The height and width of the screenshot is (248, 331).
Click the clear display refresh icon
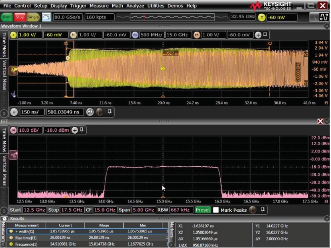click(46, 17)
